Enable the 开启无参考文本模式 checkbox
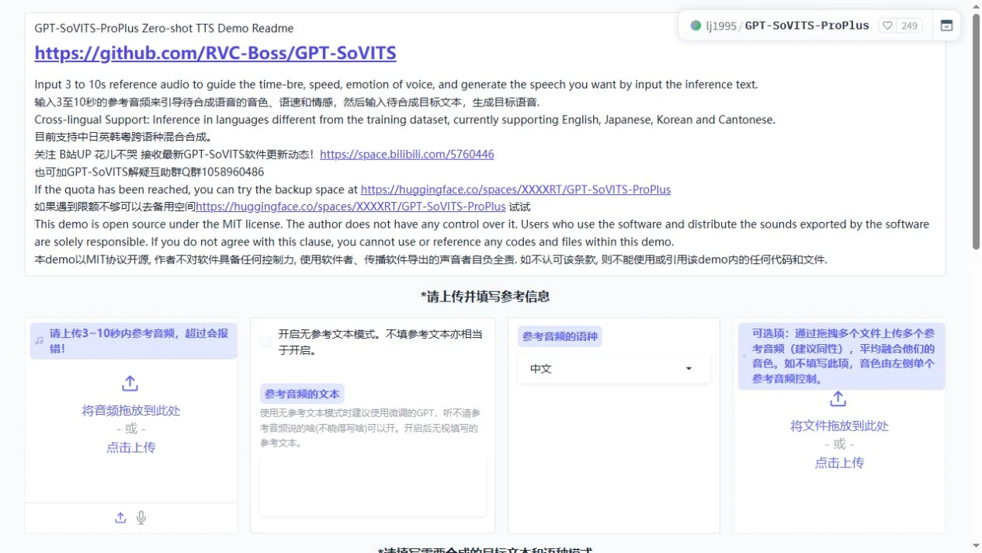The width and height of the screenshot is (982, 553). [x=266, y=341]
